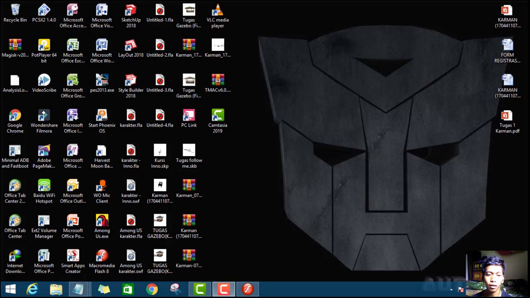Select the Untitled-1.fla file
This screenshot has height=298, width=530.
(x=160, y=14)
